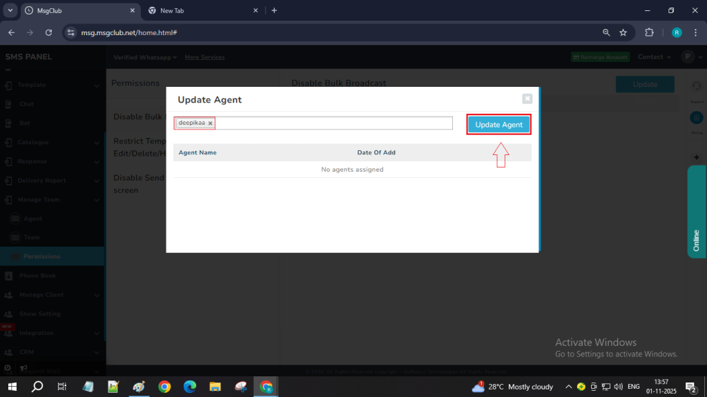Open the More Services link
The image size is (707, 397).
click(x=204, y=57)
